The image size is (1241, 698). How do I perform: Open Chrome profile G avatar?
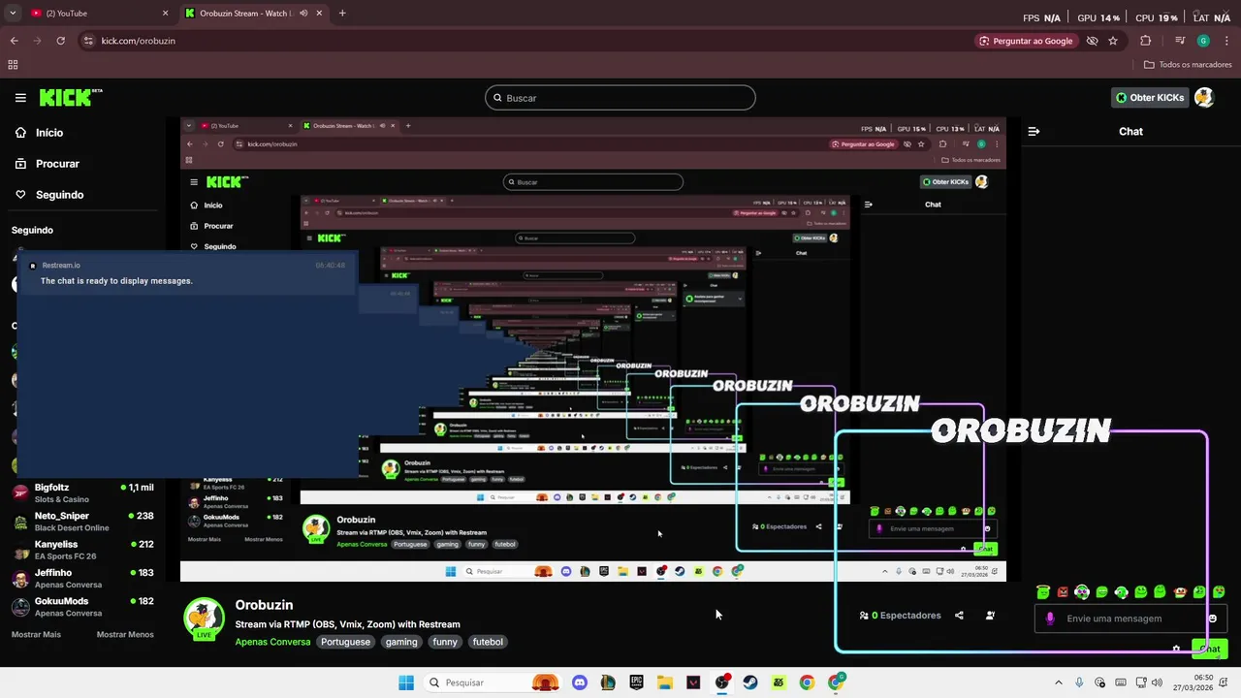coord(1203,41)
